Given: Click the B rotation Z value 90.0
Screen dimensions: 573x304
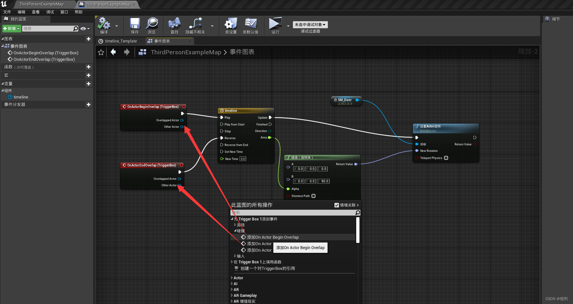Looking at the screenshot, I should click(323, 181).
